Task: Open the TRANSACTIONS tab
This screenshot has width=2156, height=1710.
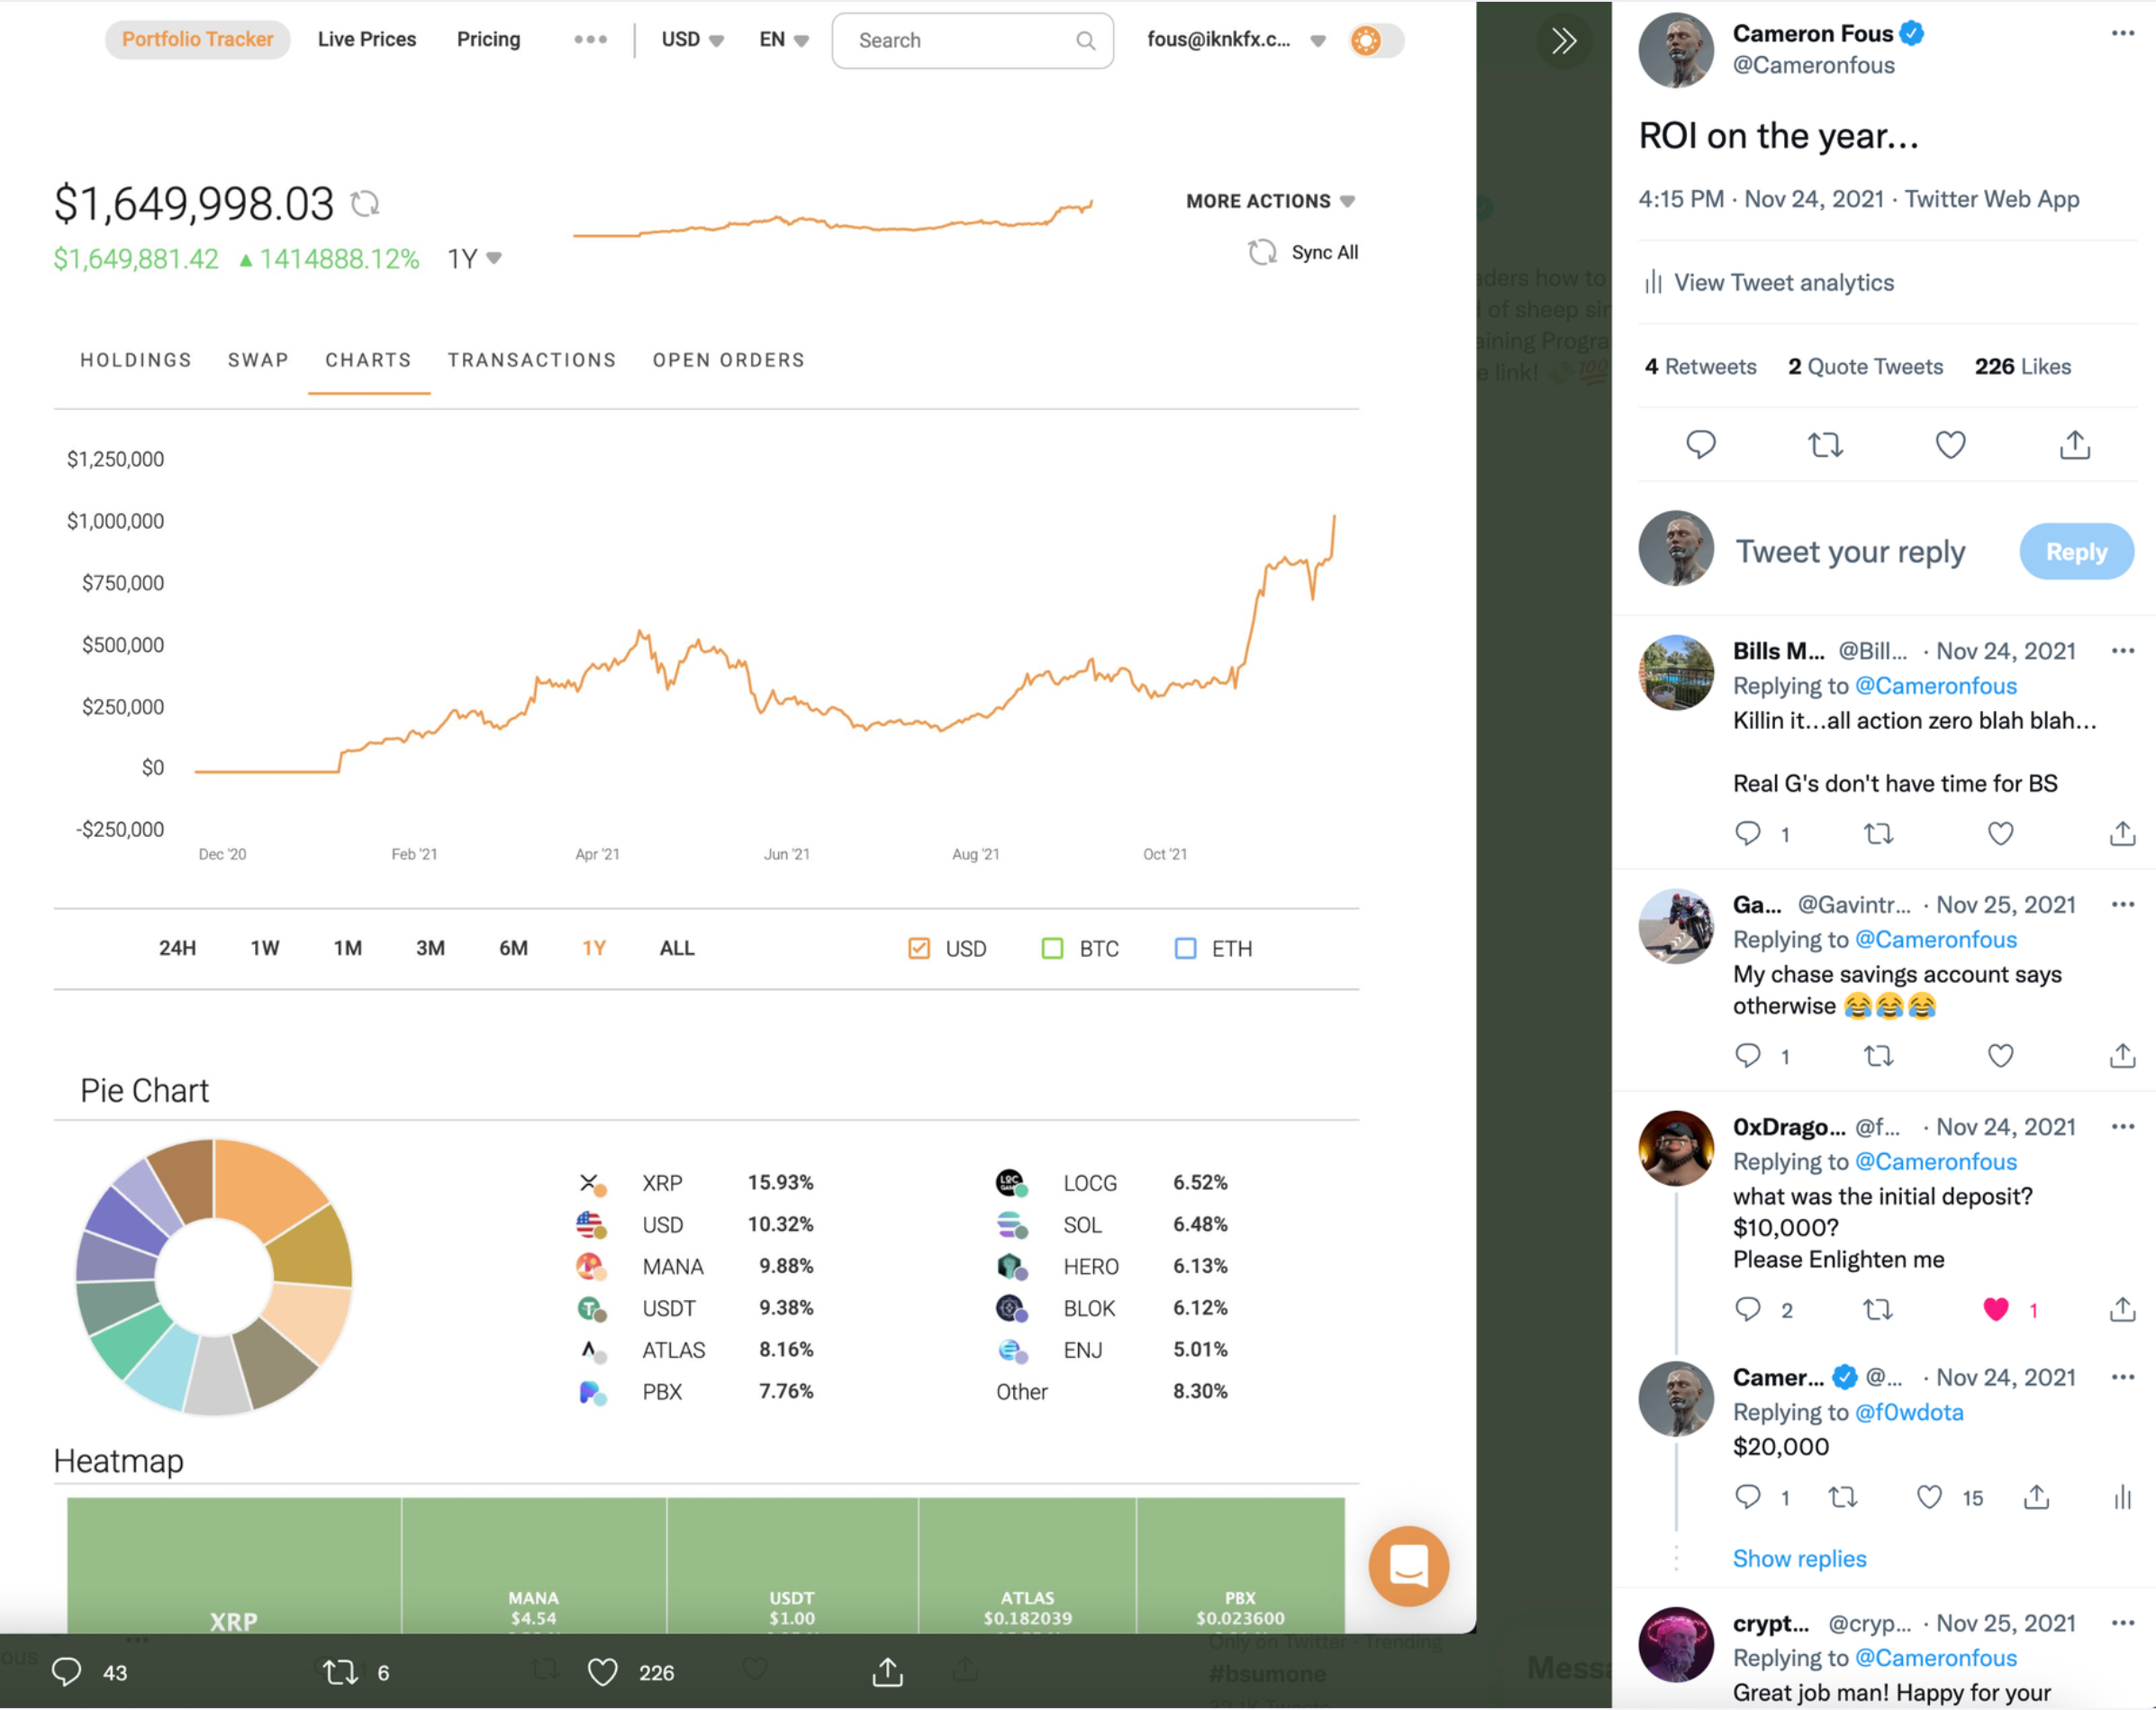Action: coord(532,360)
